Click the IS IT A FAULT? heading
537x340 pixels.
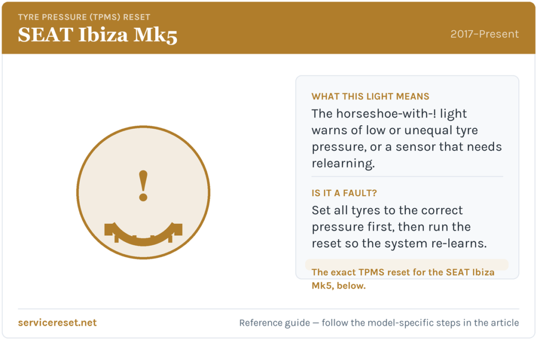[x=344, y=193]
